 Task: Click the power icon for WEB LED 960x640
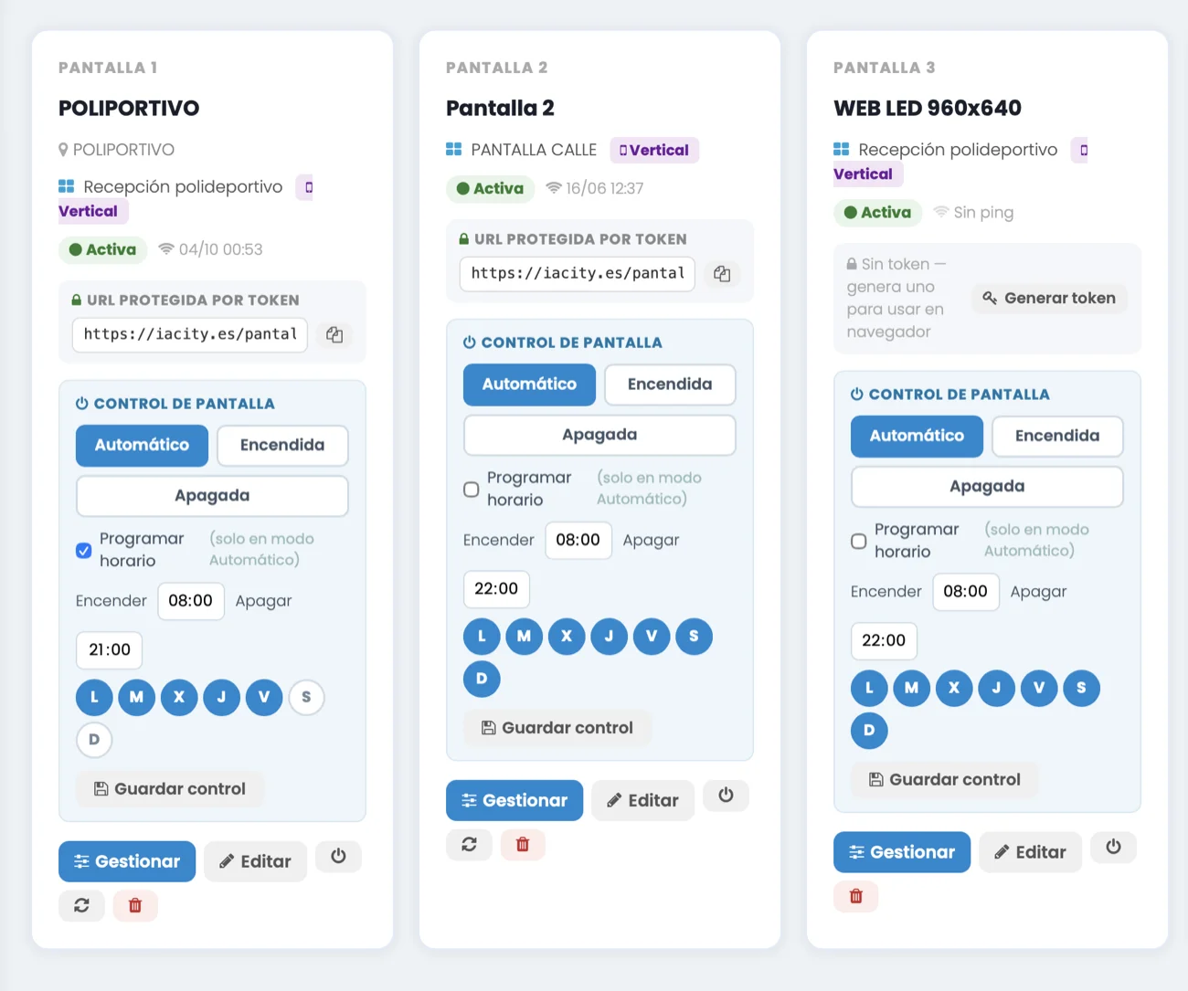point(1113,847)
